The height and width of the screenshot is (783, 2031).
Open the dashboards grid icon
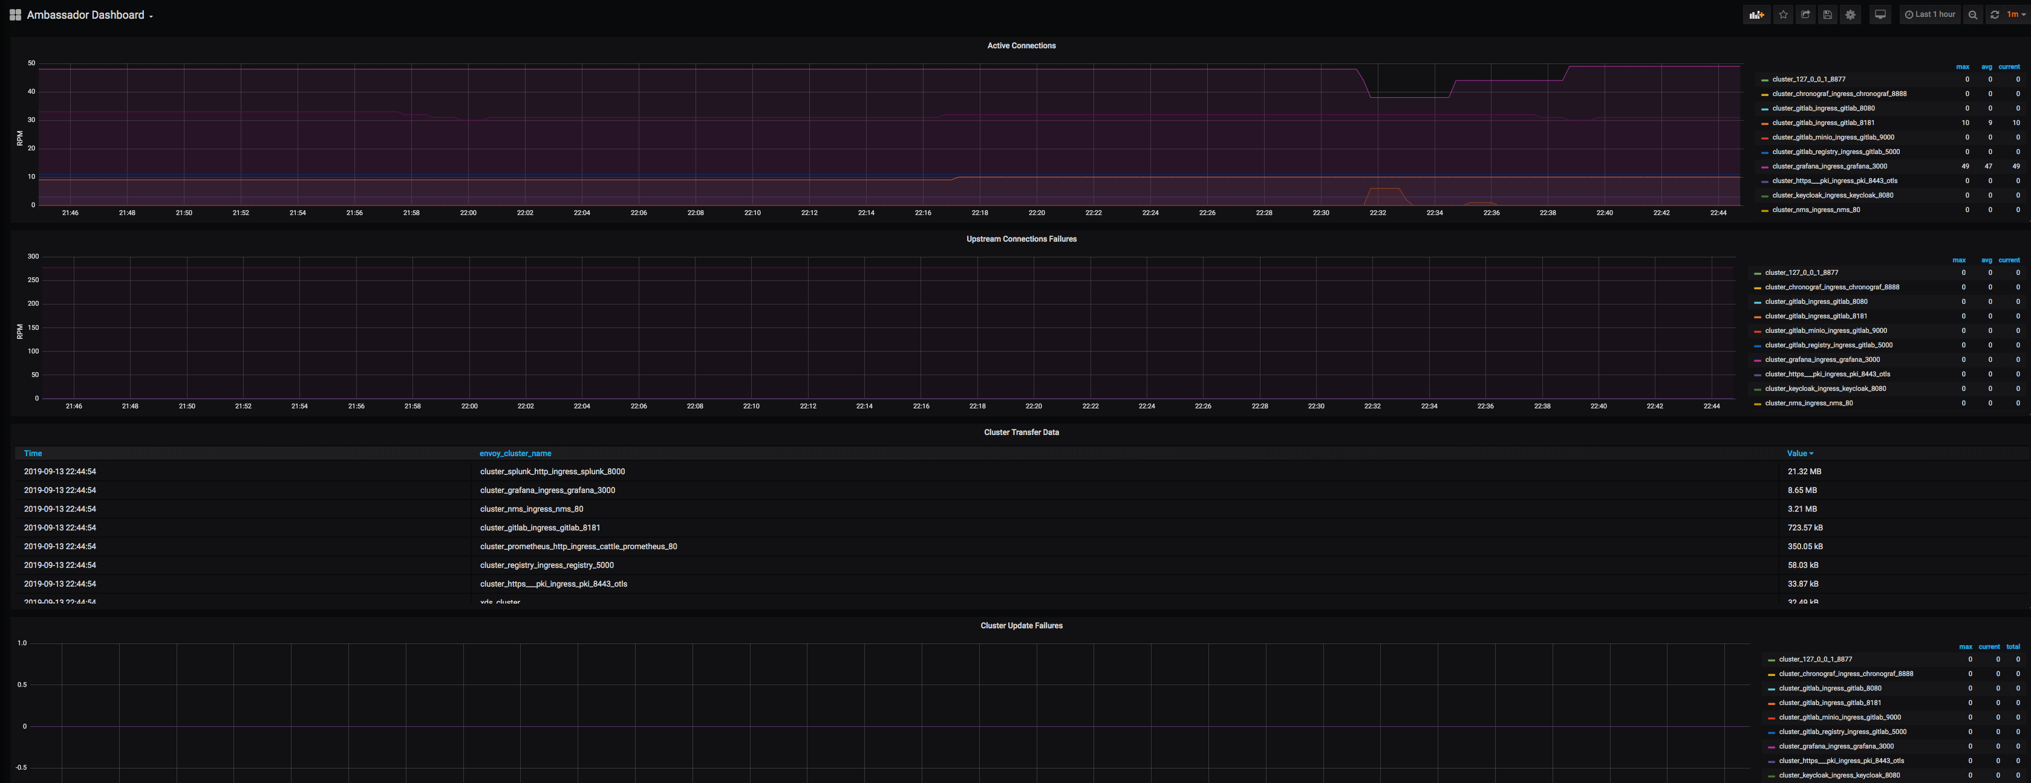point(15,14)
